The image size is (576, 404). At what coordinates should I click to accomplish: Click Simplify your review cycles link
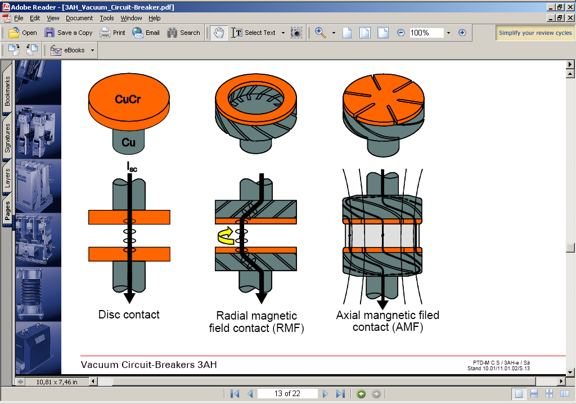(x=535, y=33)
